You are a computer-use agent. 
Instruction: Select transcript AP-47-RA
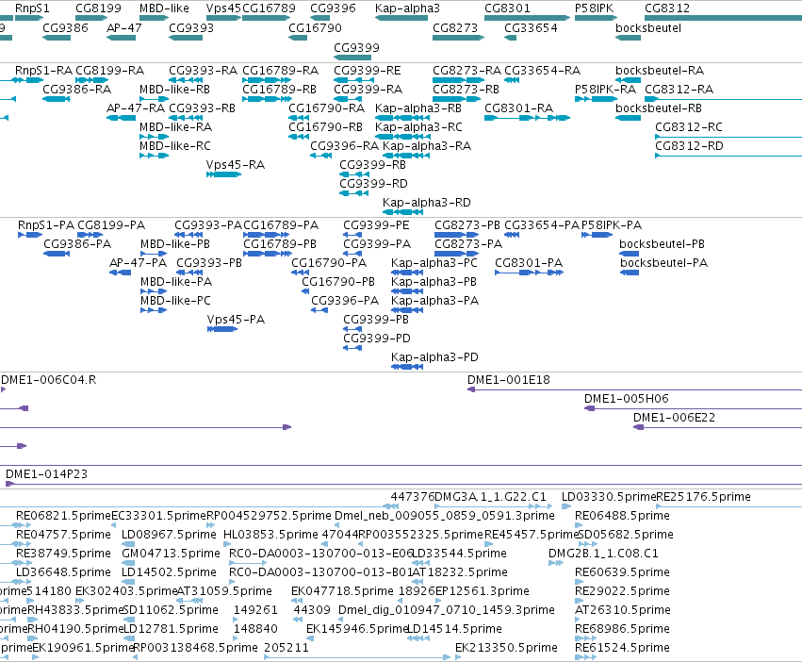(136, 108)
